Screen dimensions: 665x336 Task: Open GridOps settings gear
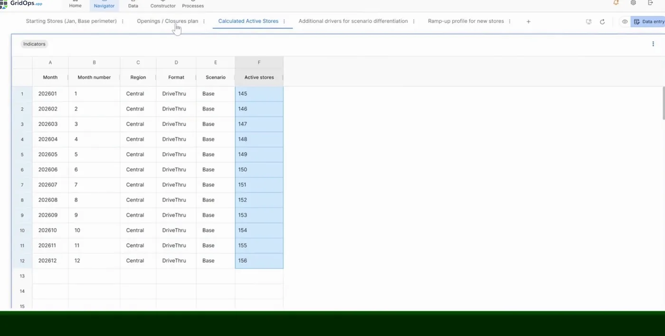click(x=633, y=3)
